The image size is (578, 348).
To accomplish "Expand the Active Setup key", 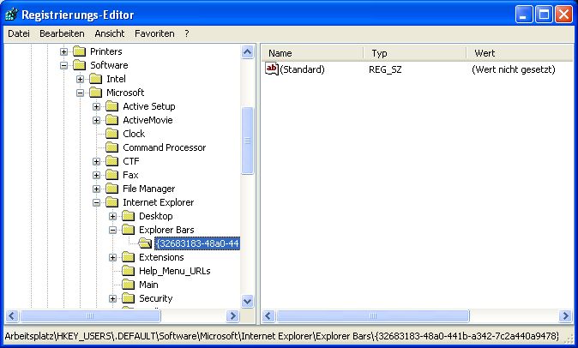I will pyautogui.click(x=96, y=106).
